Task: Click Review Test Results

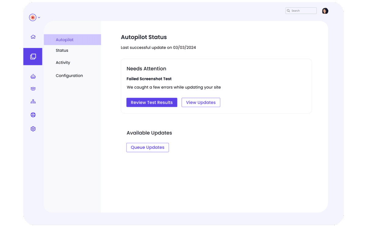Action: click(152, 102)
